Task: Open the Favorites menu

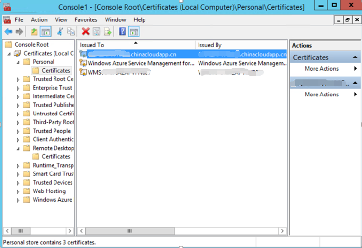Action: [x=86, y=20]
